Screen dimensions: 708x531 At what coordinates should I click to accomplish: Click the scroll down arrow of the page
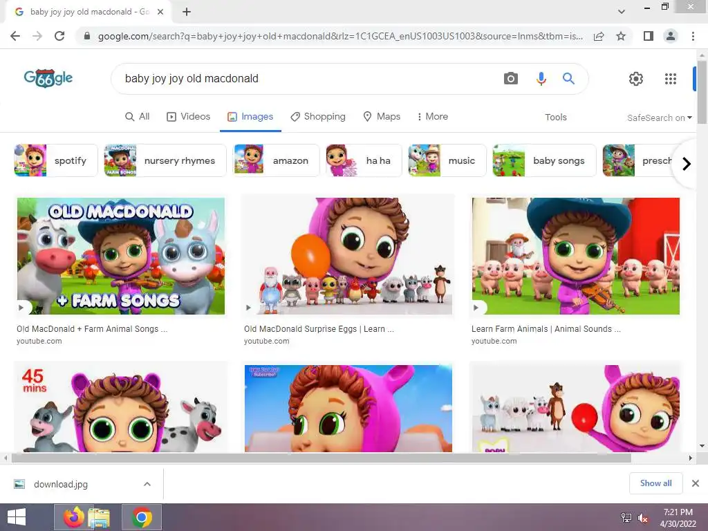coord(702,446)
